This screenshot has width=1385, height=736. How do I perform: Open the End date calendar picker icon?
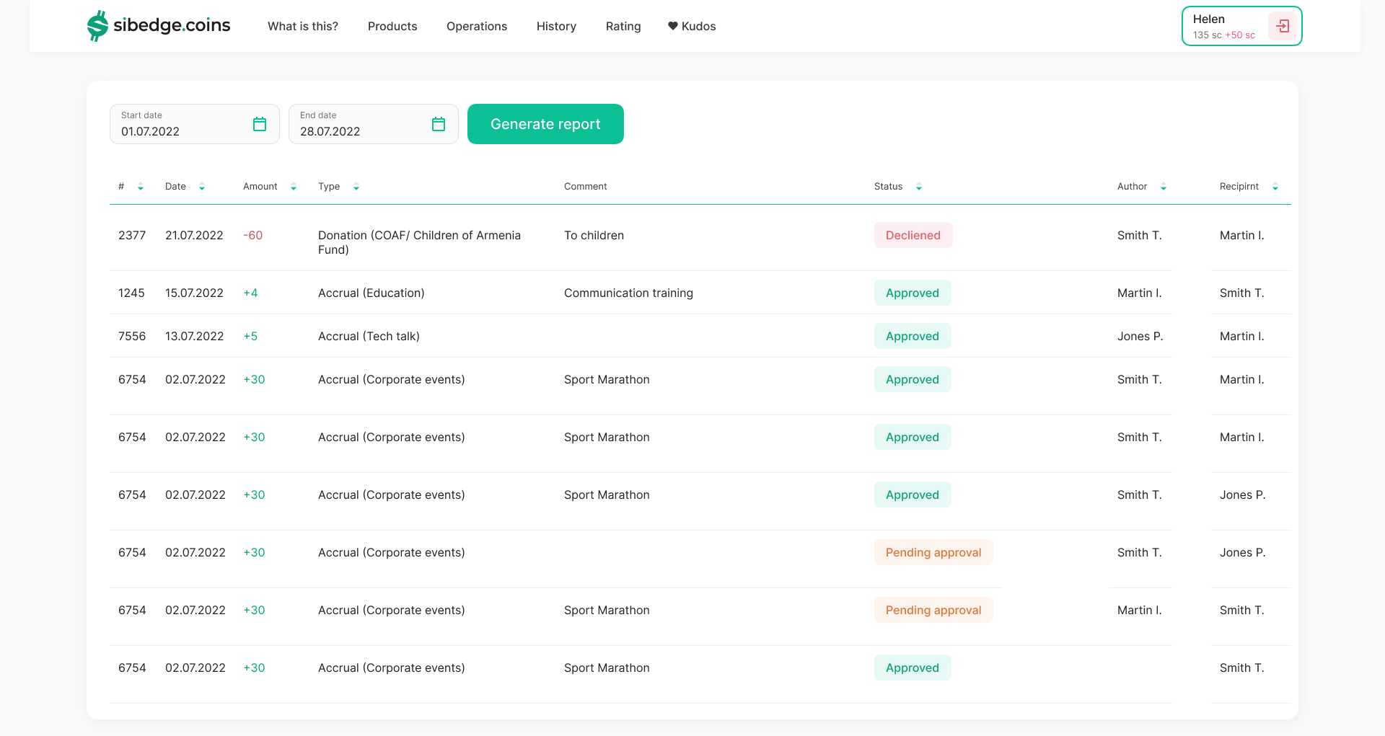pos(439,124)
